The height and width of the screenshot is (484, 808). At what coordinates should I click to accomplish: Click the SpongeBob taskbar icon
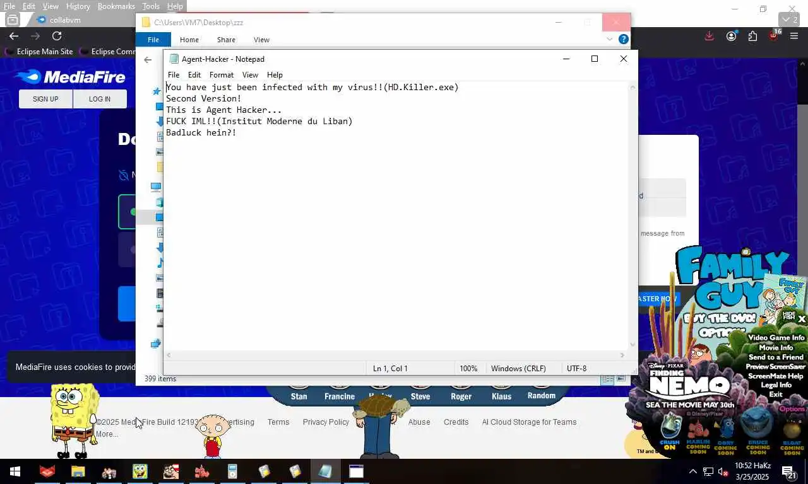pos(140,471)
